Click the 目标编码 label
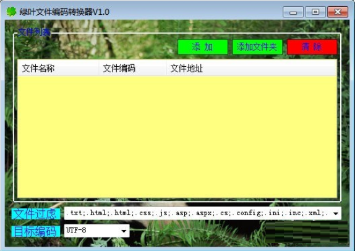The height and width of the screenshot is (251, 355). (x=36, y=231)
